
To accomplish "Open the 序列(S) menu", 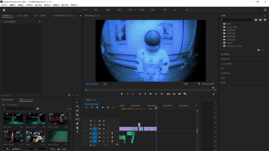I will tap(29, 5).
